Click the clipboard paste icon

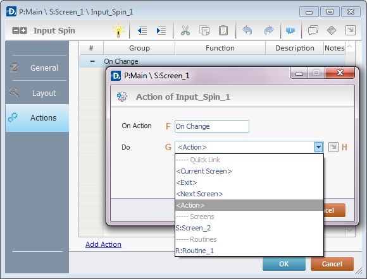click(223, 30)
